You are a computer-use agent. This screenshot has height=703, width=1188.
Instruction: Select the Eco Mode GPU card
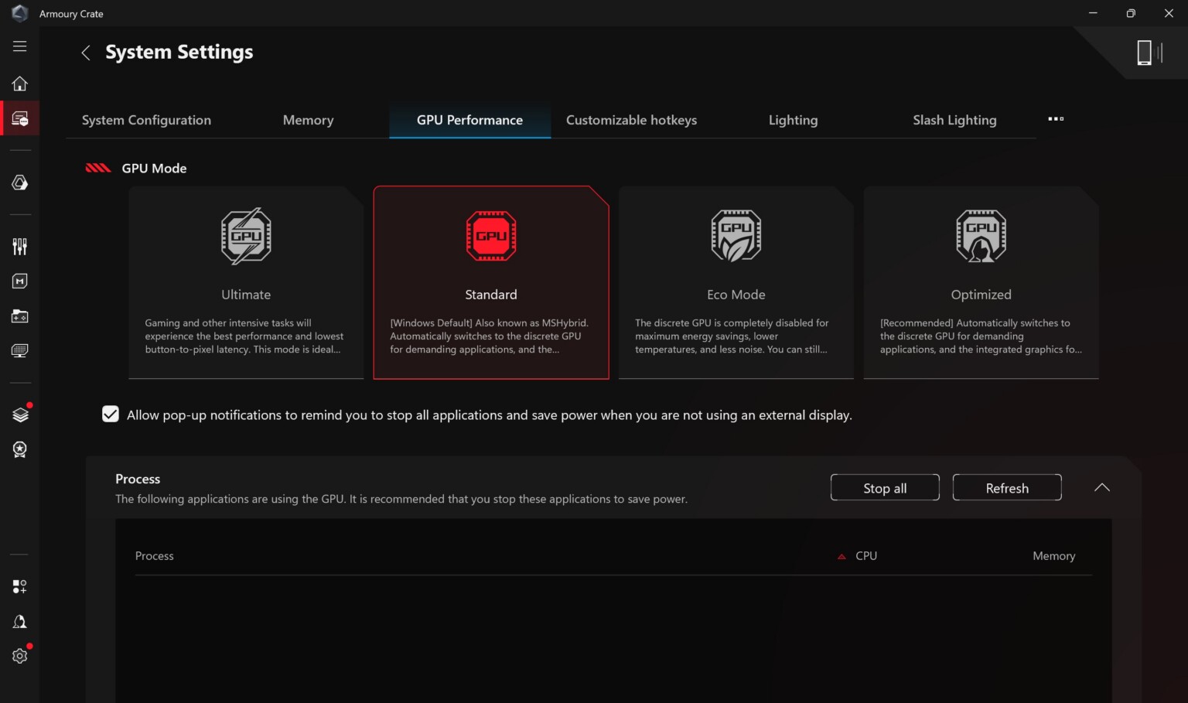point(736,282)
